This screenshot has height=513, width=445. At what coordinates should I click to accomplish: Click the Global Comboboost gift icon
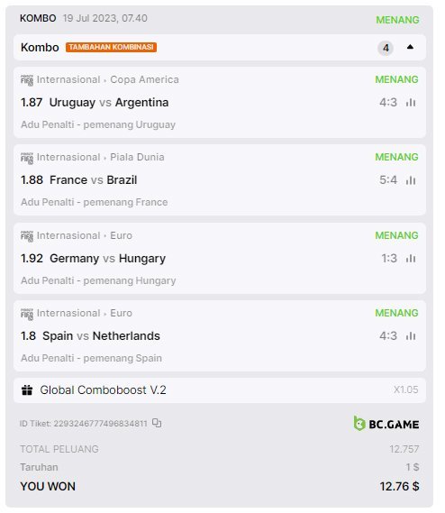click(27, 390)
